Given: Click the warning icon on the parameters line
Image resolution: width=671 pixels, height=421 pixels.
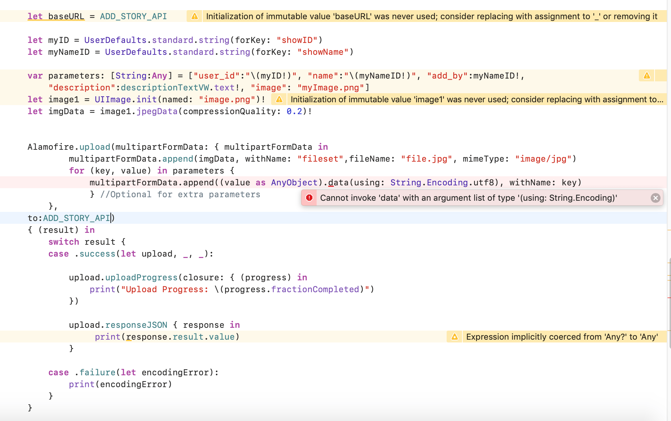Looking at the screenshot, I should (x=647, y=76).
